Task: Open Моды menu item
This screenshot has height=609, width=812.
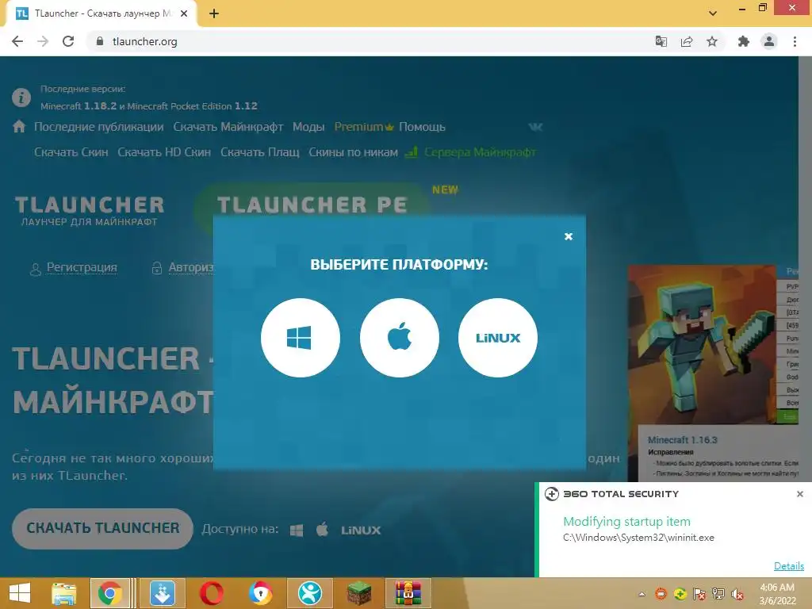Action: [308, 127]
